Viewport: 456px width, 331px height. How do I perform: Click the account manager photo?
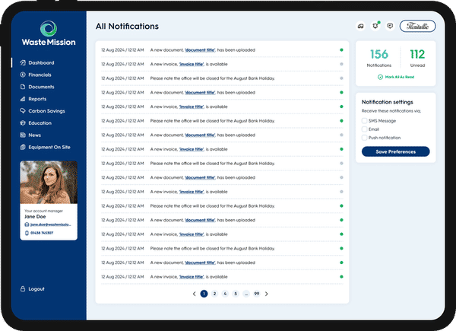coord(49,182)
